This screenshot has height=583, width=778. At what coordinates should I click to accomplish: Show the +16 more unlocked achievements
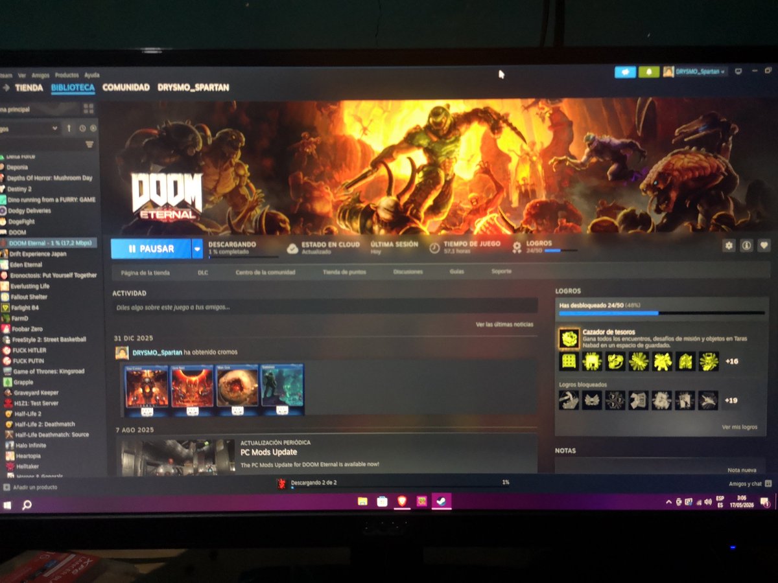point(731,361)
